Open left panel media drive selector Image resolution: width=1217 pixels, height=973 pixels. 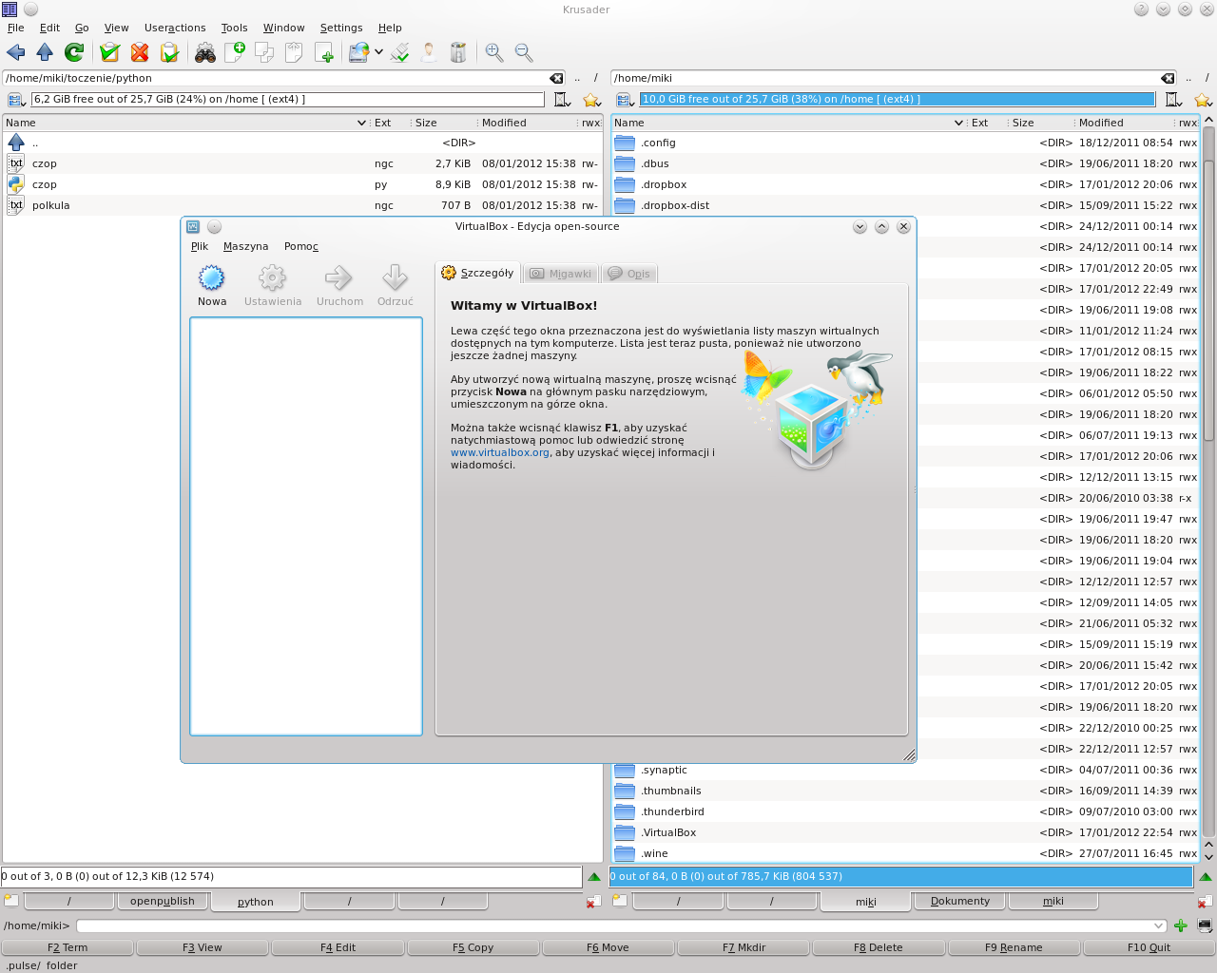click(17, 100)
